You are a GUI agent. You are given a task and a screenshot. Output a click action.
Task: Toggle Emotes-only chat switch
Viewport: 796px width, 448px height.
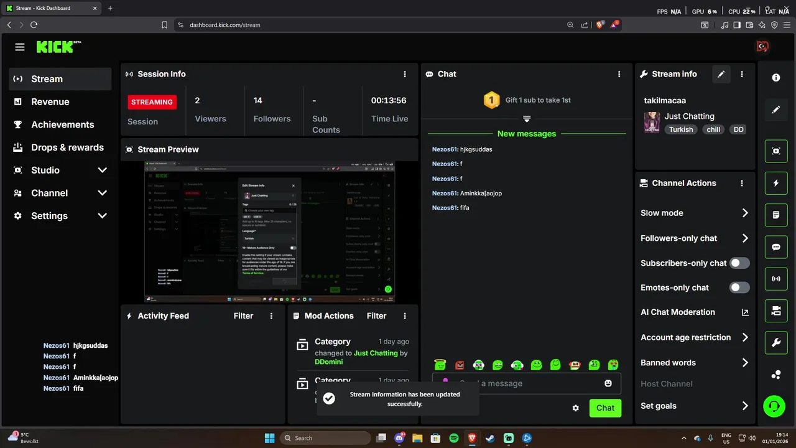(739, 287)
